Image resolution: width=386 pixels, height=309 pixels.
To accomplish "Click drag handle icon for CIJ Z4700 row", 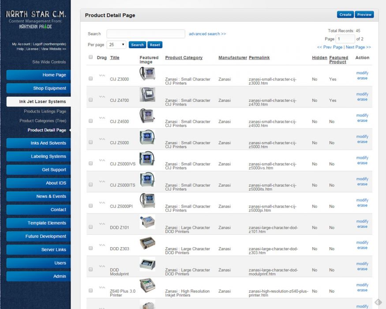I will tap(102, 97).
